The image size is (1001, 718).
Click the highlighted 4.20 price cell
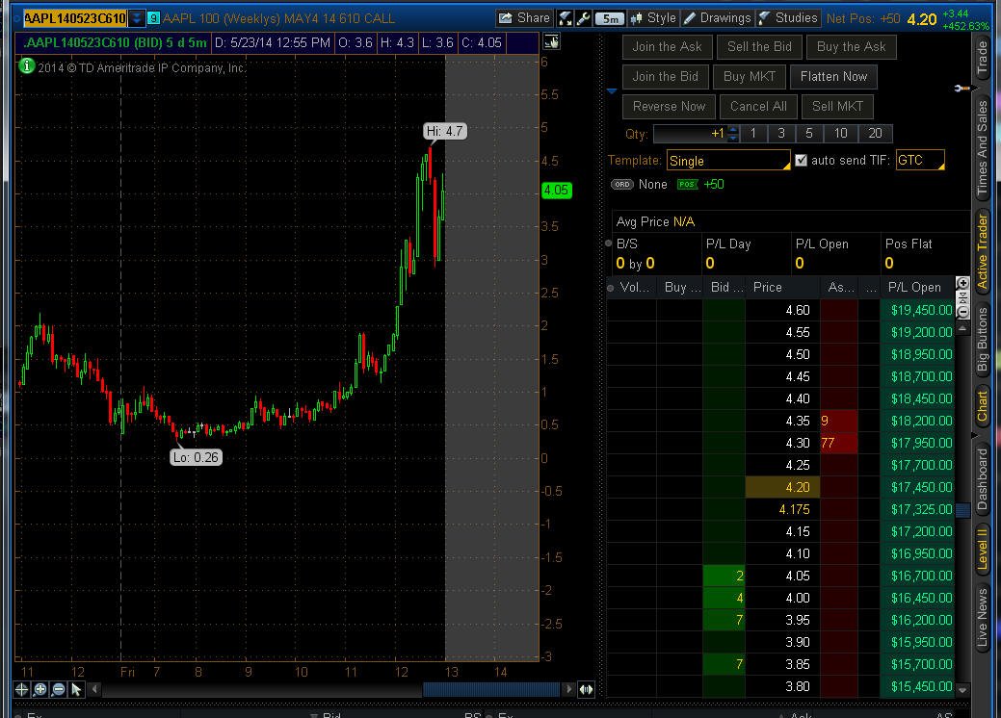pos(782,487)
